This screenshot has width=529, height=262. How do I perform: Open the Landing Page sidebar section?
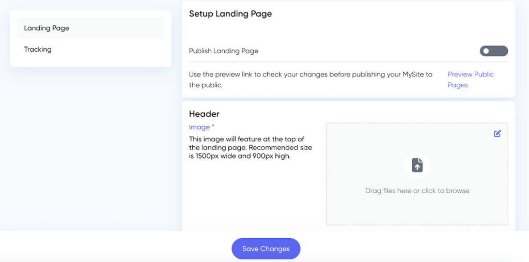pyautogui.click(x=46, y=28)
